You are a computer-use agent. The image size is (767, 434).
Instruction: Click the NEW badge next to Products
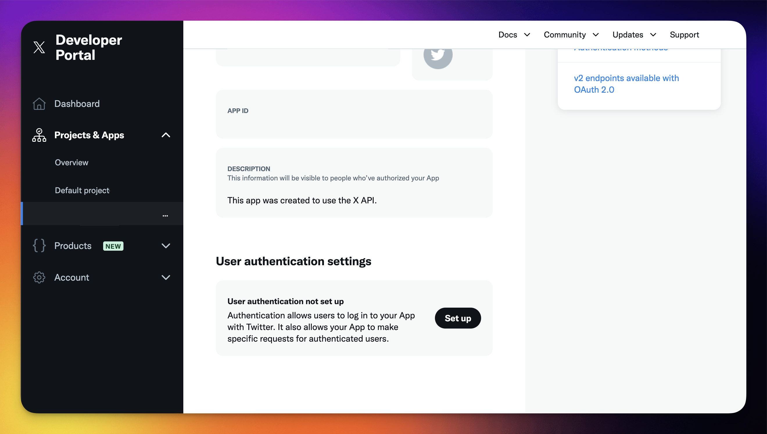click(x=113, y=246)
